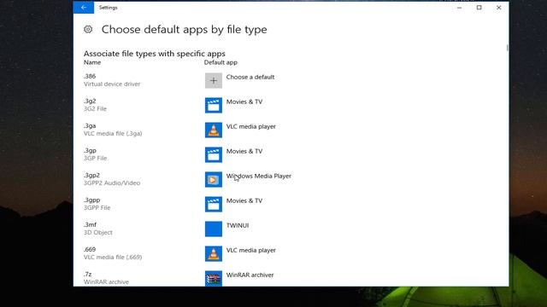Click the 'Name' column header
This screenshot has height=307, width=547.
click(x=92, y=62)
